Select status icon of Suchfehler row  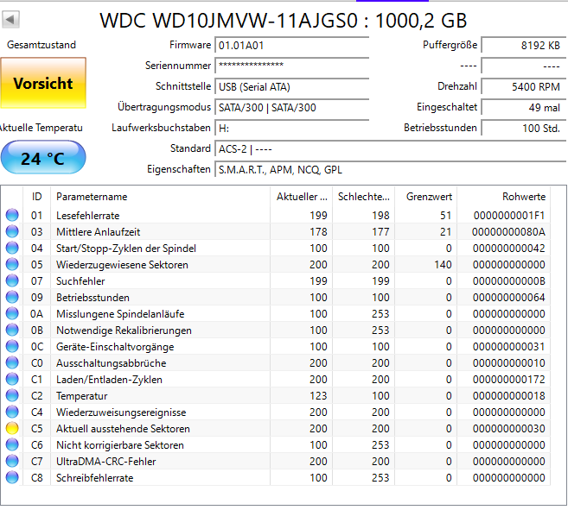12,280
